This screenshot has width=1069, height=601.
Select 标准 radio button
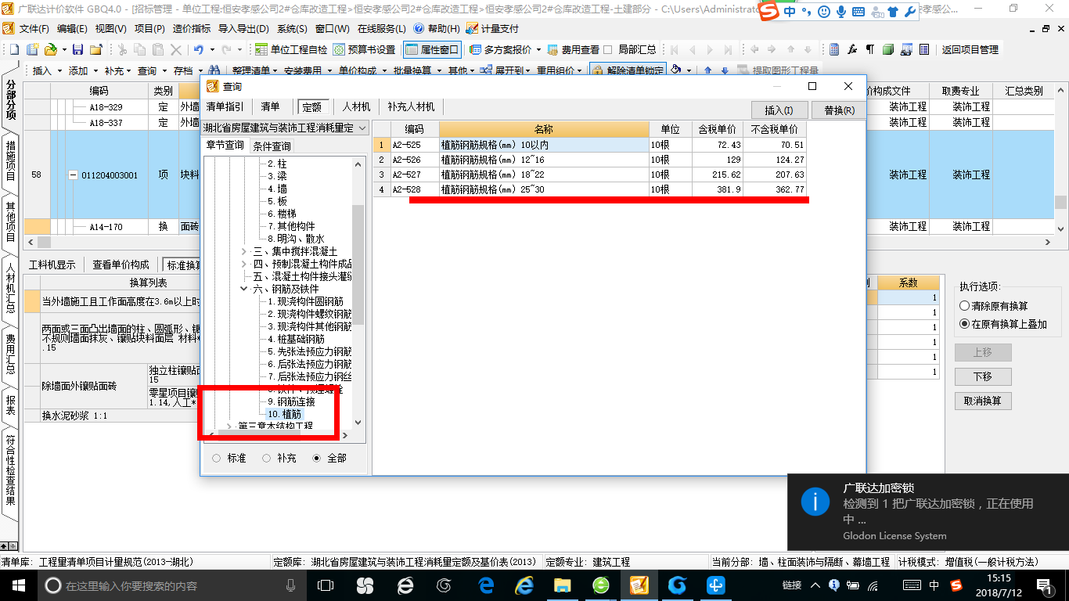point(216,458)
